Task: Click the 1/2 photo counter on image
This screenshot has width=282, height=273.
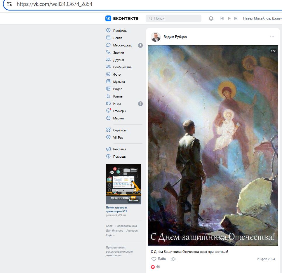Action: (273, 51)
